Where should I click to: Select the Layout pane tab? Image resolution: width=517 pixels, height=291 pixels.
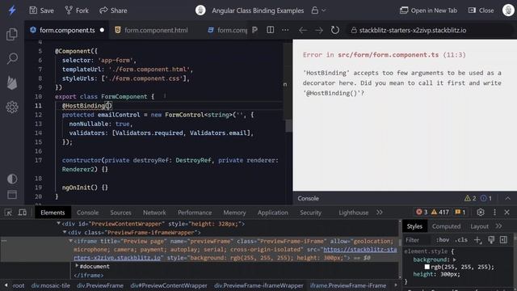pos(479,226)
